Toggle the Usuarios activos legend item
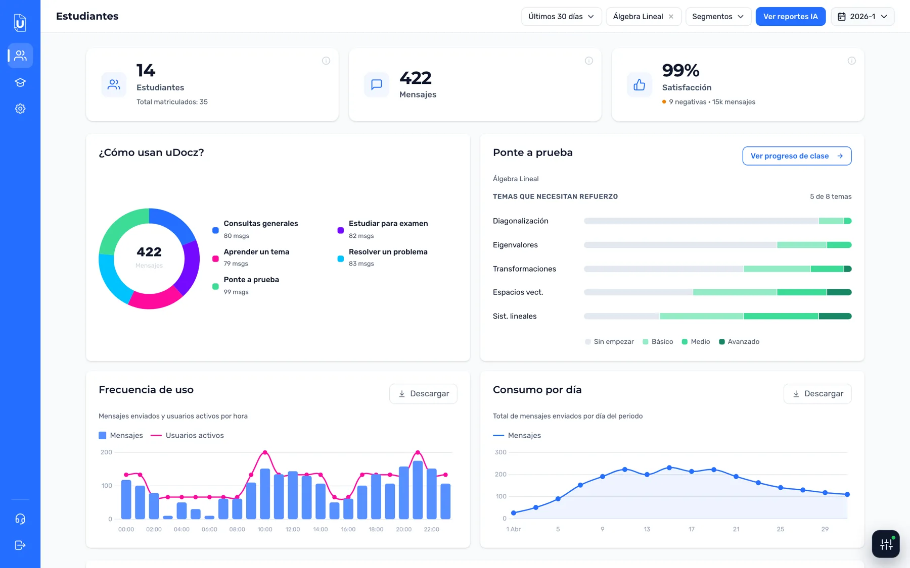This screenshot has height=568, width=910. pos(187,435)
